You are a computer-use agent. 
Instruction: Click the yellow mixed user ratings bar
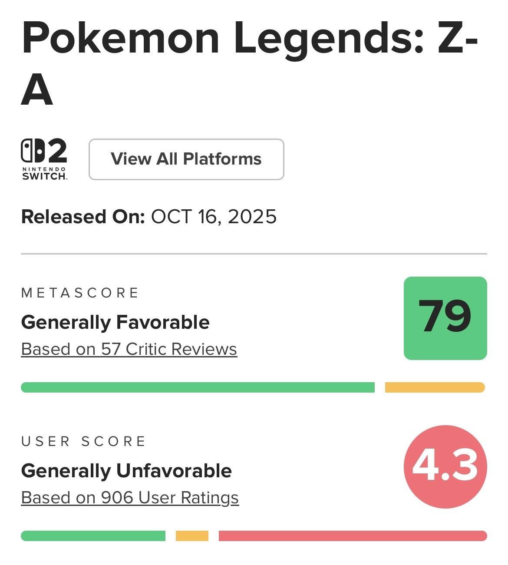192,536
